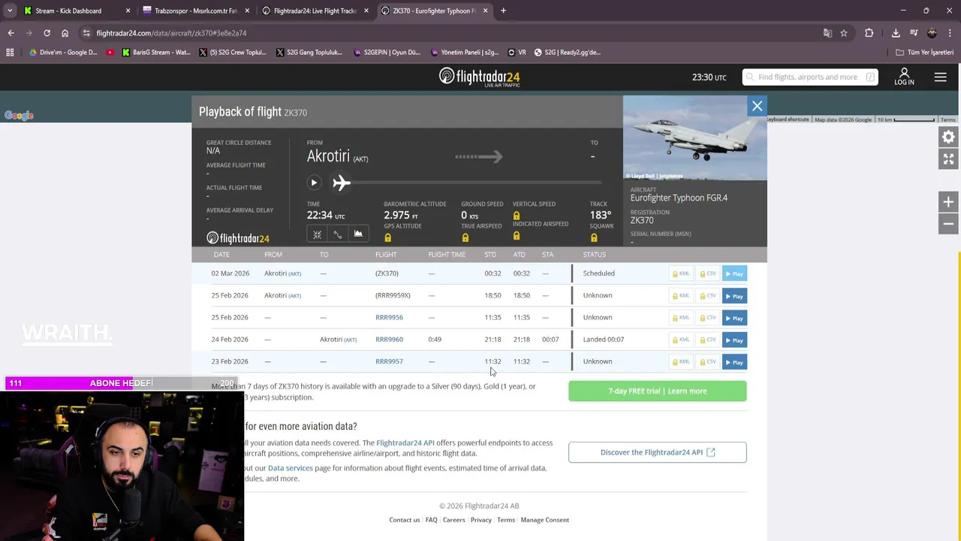
Task: Download KML for the RRR9960 flight
Action: (x=682, y=340)
